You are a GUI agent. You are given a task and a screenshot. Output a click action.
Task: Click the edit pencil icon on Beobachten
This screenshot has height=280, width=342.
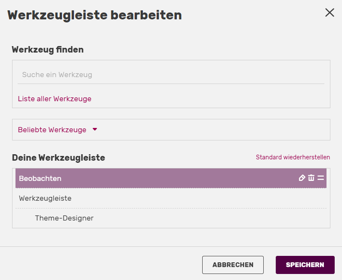click(x=302, y=178)
